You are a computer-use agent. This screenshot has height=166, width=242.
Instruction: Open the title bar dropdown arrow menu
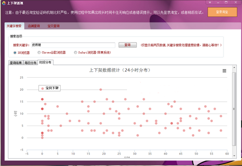point(210,2)
